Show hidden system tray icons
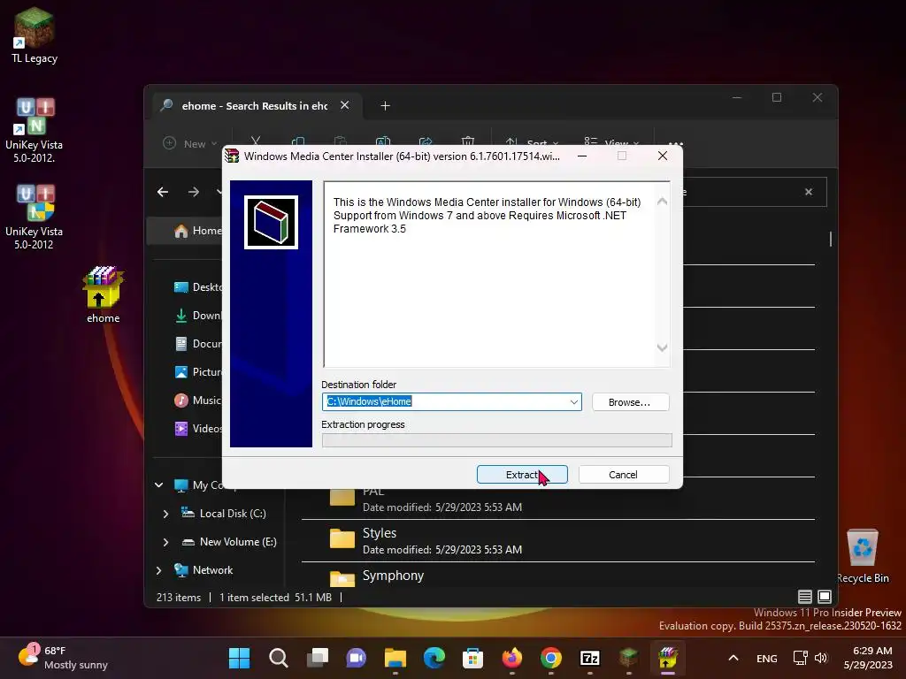Image resolution: width=906 pixels, height=679 pixels. tap(733, 658)
